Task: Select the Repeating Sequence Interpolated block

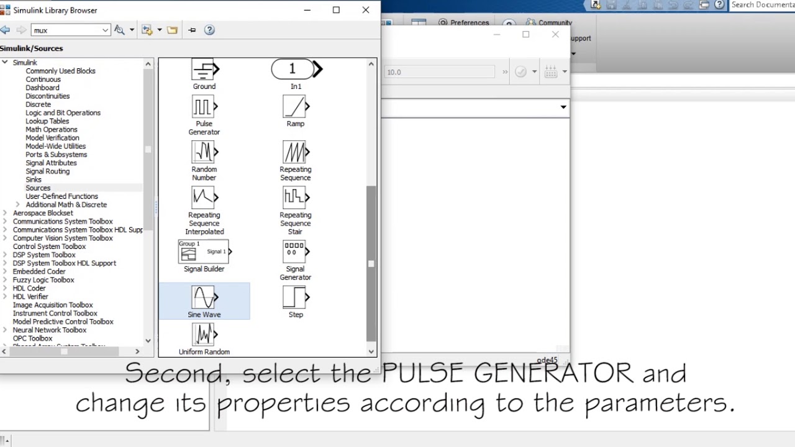Action: [204, 198]
